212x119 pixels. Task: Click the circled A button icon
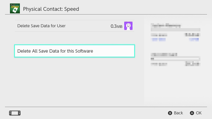tap(192, 113)
